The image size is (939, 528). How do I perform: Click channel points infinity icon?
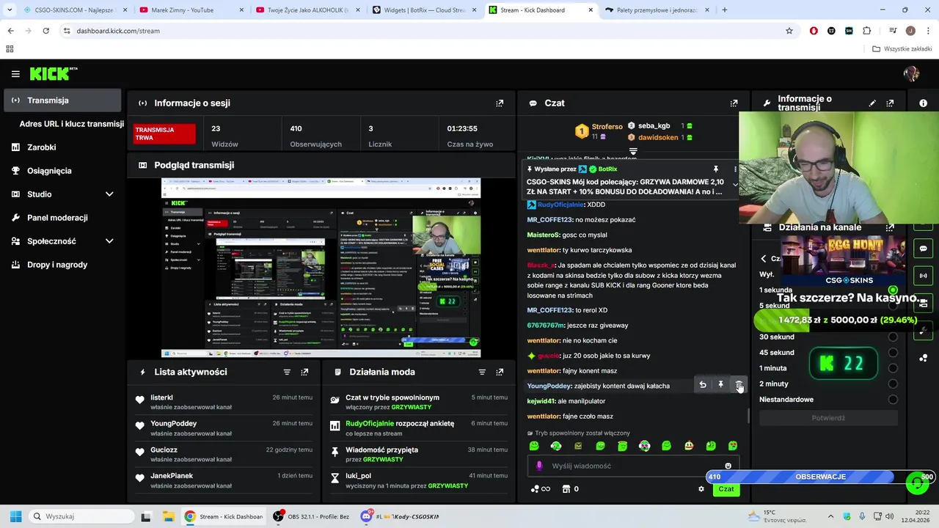click(540, 489)
